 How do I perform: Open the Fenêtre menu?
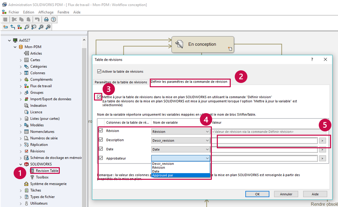(x=63, y=12)
